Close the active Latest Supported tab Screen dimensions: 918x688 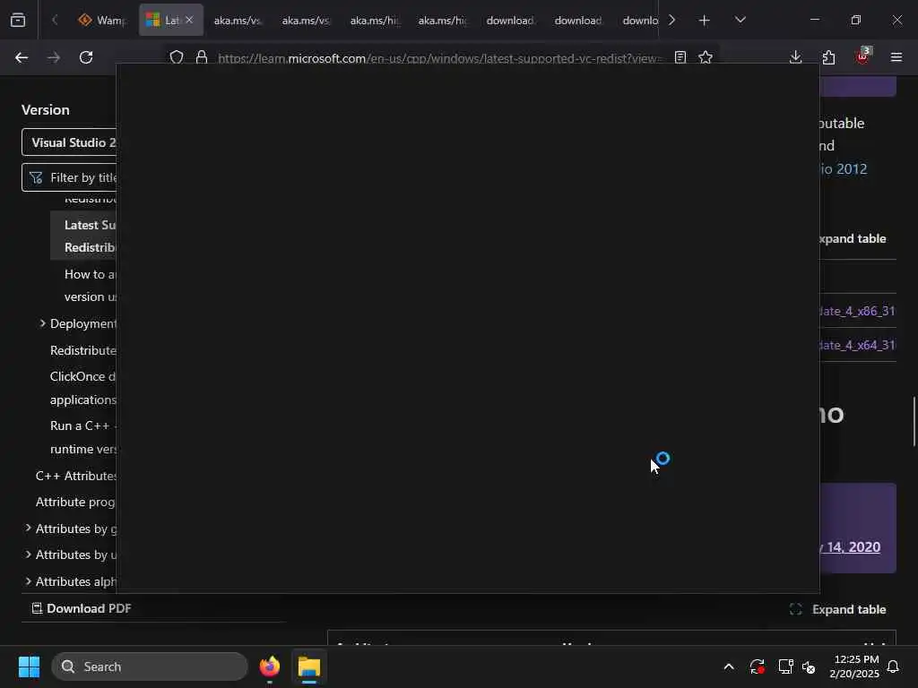pyautogui.click(x=189, y=20)
